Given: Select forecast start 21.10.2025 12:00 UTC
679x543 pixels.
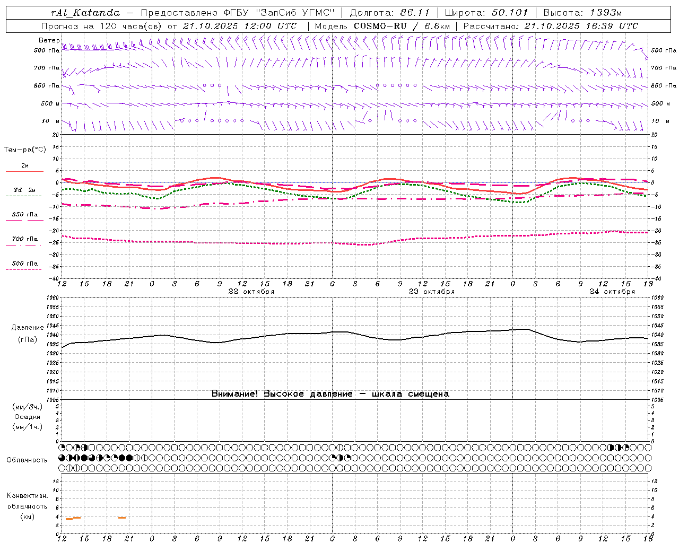Looking at the screenshot, I should [x=239, y=26].
